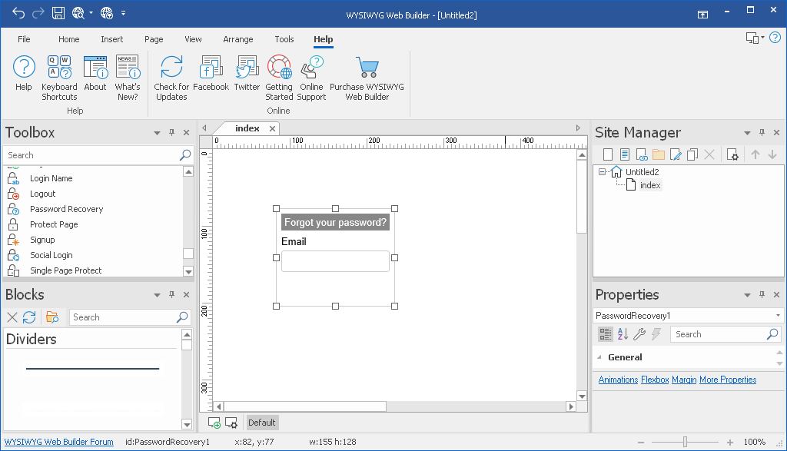Open the Twitter page button
The image size is (787, 451).
(247, 75)
